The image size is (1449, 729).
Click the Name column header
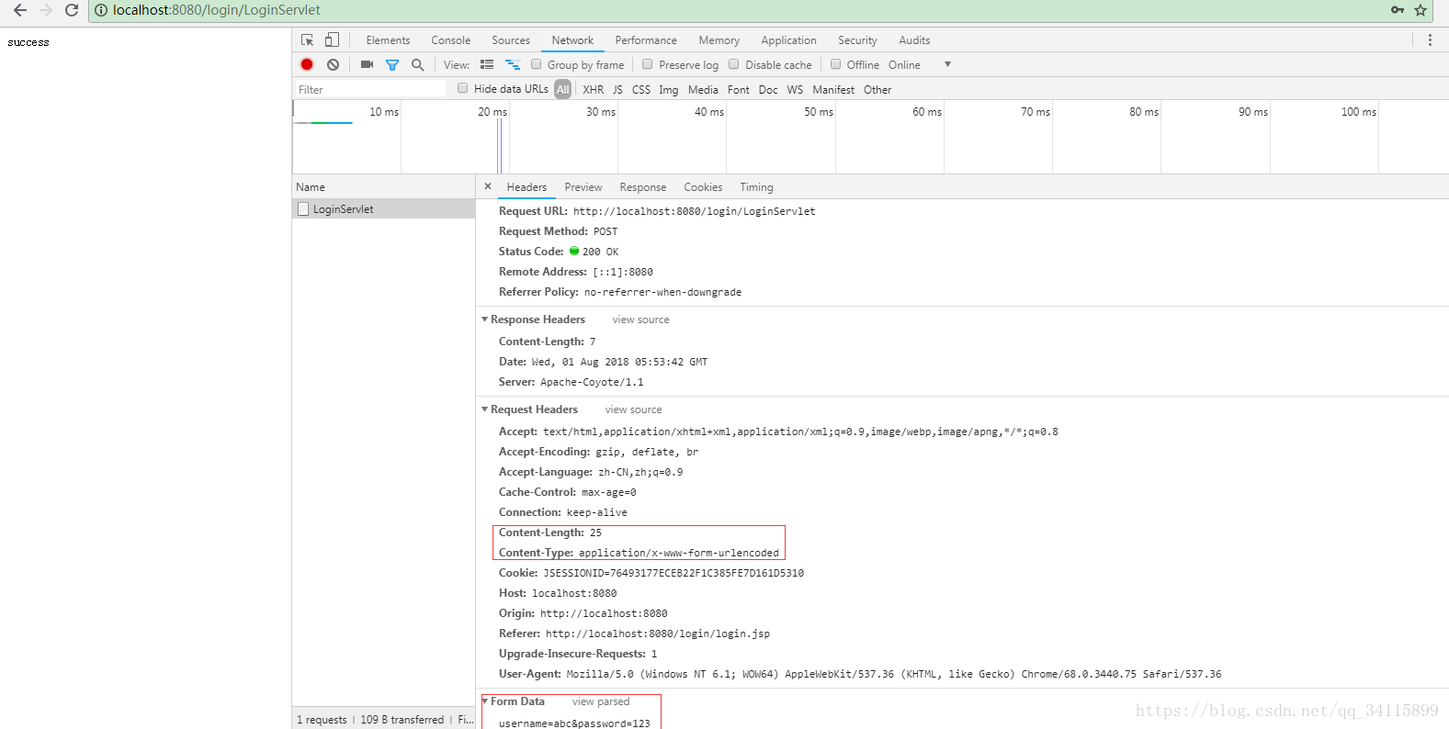pyautogui.click(x=384, y=187)
